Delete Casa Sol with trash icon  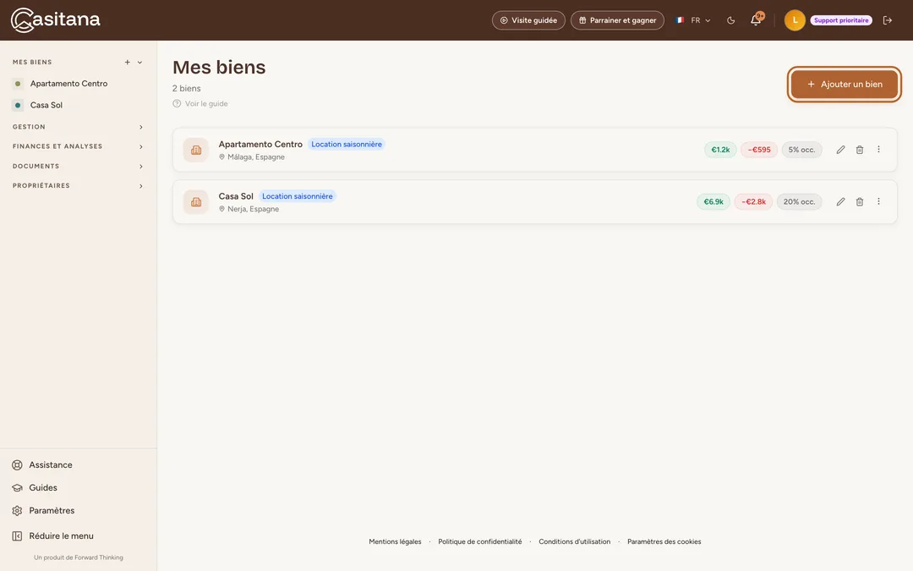(860, 201)
